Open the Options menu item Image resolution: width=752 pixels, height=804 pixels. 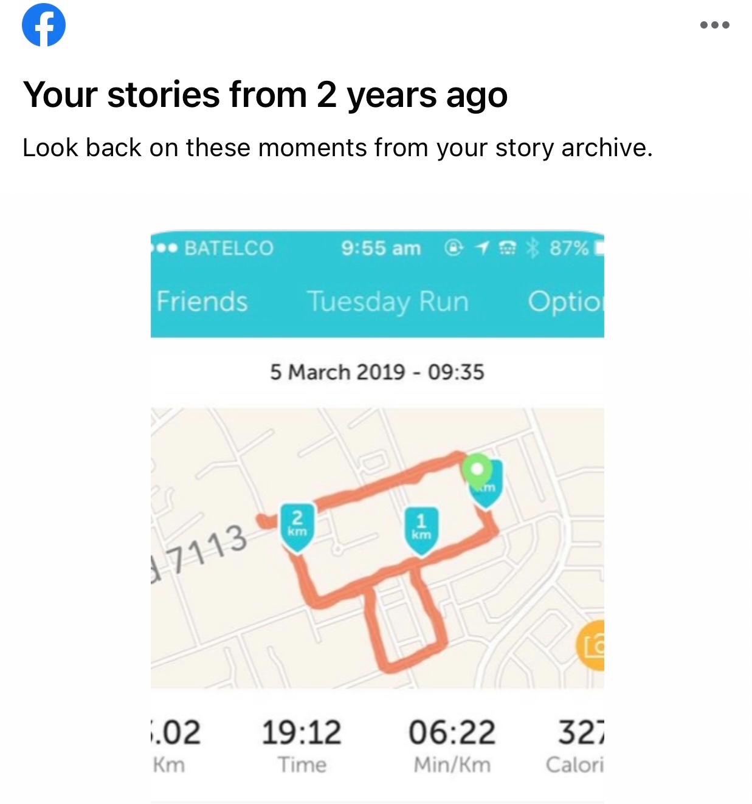tap(565, 302)
